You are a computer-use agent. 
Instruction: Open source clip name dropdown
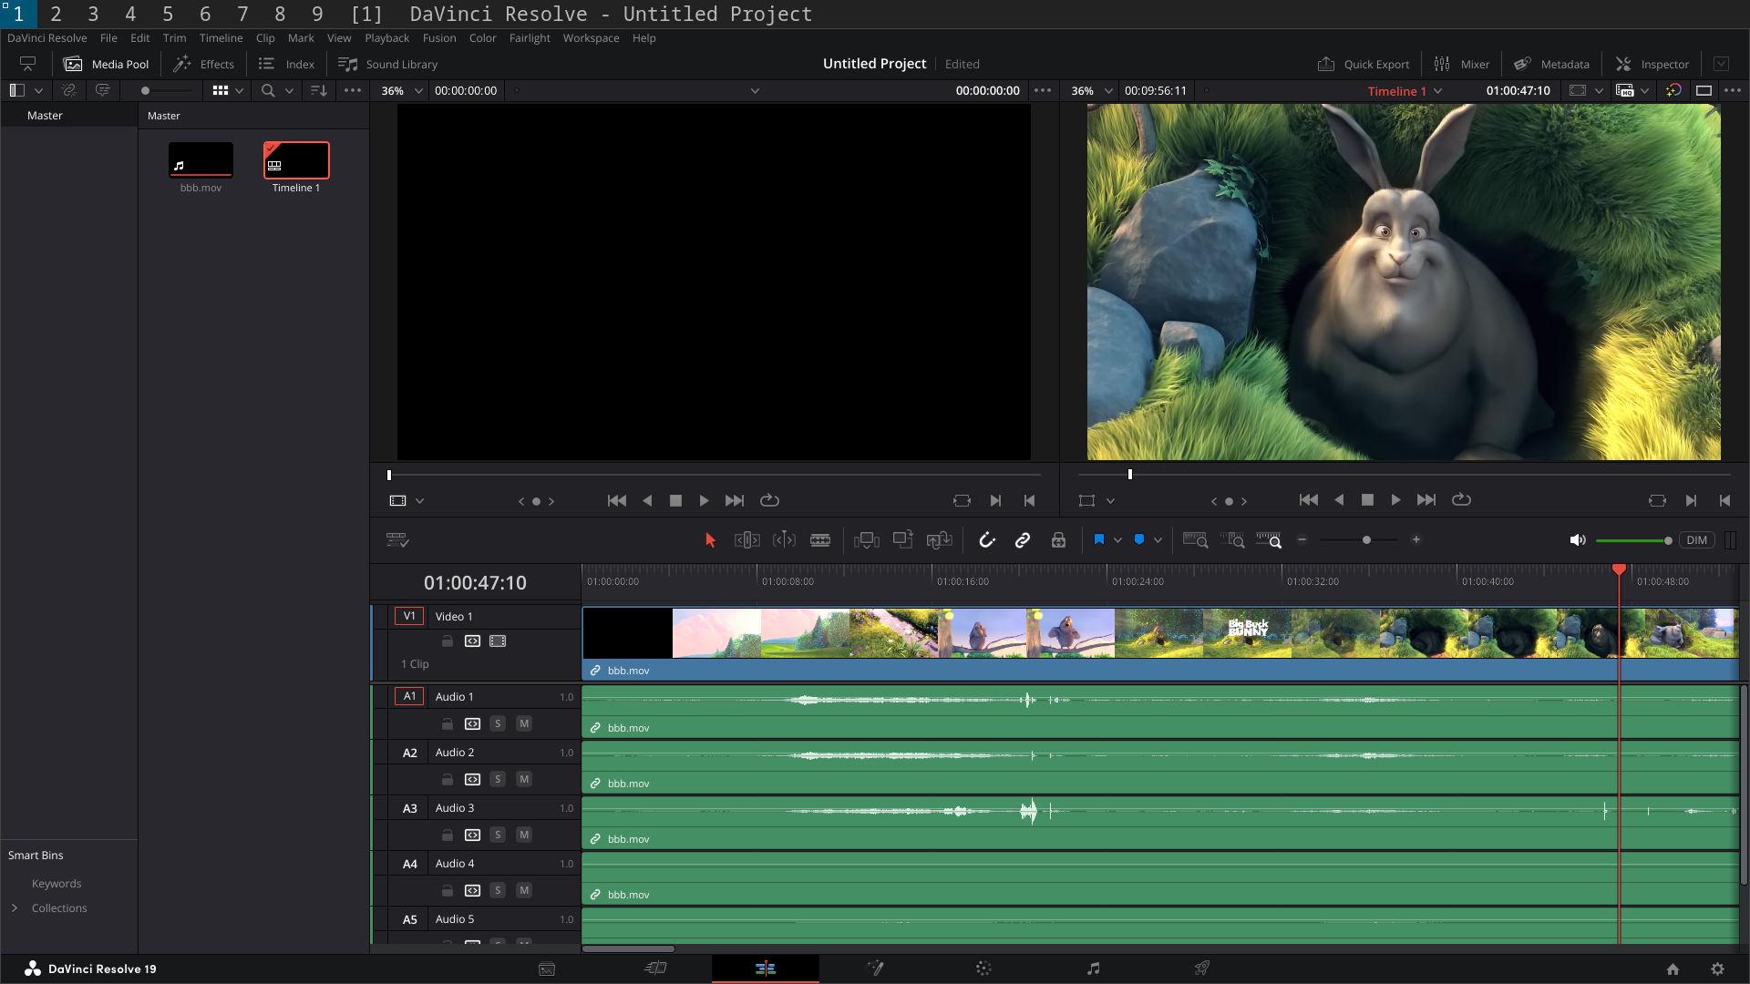(x=755, y=91)
